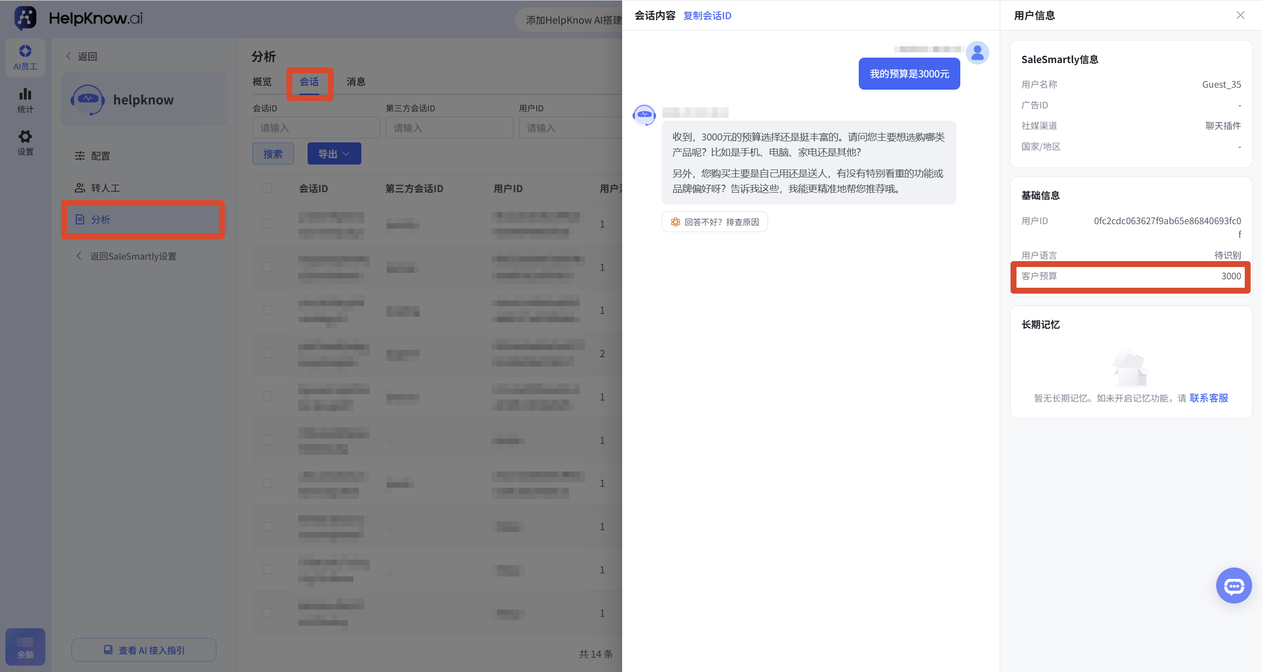Switch to the 概览 tab

pyautogui.click(x=262, y=81)
